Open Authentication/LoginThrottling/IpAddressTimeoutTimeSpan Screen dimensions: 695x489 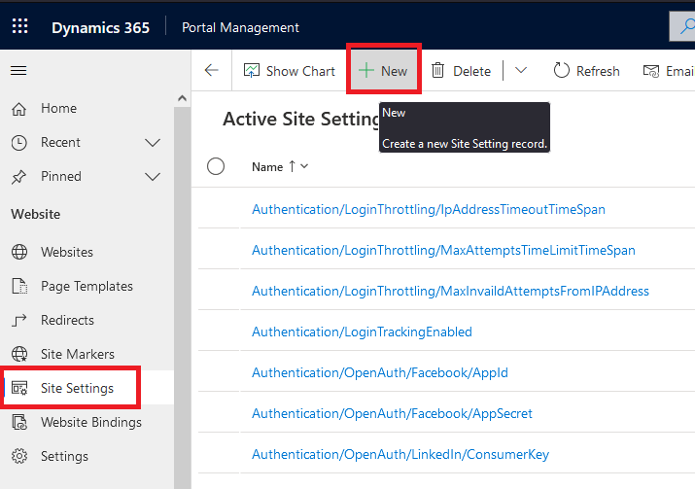click(429, 209)
